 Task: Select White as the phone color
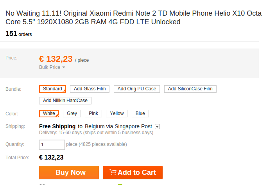pos(49,113)
